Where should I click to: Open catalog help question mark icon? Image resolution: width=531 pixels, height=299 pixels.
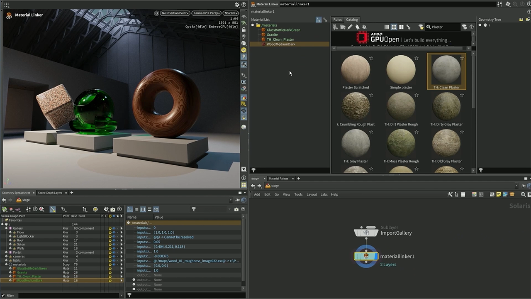tap(471, 27)
